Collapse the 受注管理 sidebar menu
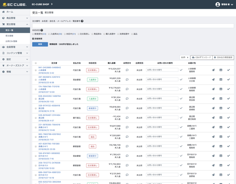Viewport: 236px width, 184px height. pos(15,24)
